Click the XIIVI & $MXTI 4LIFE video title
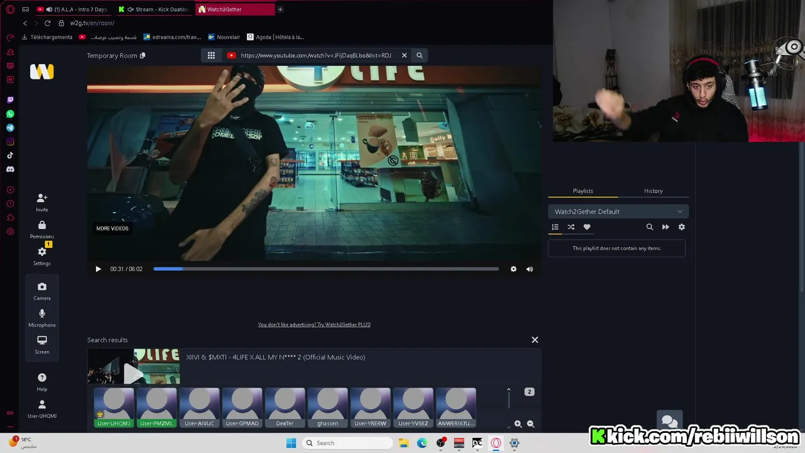This screenshot has width=805, height=453. click(x=275, y=357)
